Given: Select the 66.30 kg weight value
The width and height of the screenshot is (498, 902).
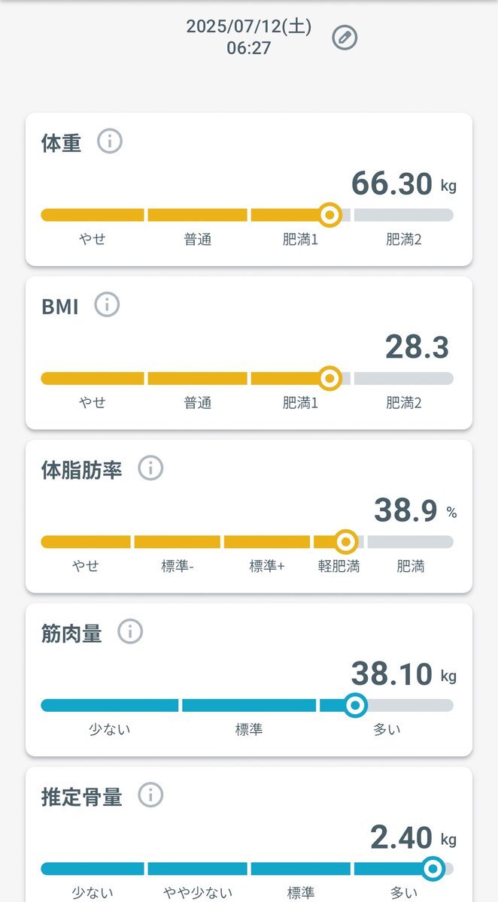Looking at the screenshot, I should click(x=404, y=184).
